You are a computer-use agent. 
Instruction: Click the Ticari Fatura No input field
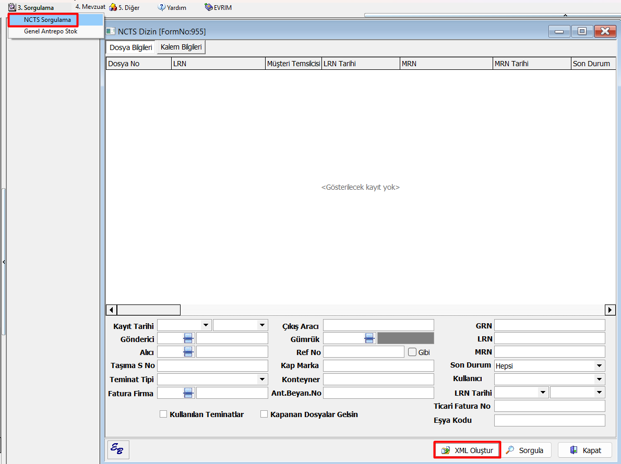tap(549, 406)
